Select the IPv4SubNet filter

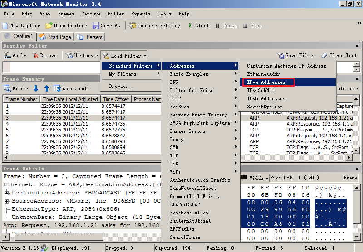(x=288, y=90)
